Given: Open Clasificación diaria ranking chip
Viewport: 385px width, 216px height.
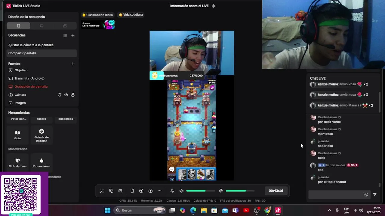Looking at the screenshot, I should (97, 15).
